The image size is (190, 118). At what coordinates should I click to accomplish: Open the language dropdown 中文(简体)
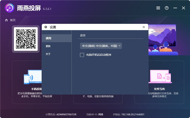click(x=101, y=46)
